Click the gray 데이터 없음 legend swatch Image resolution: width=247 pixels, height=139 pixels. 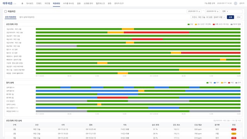232,24
